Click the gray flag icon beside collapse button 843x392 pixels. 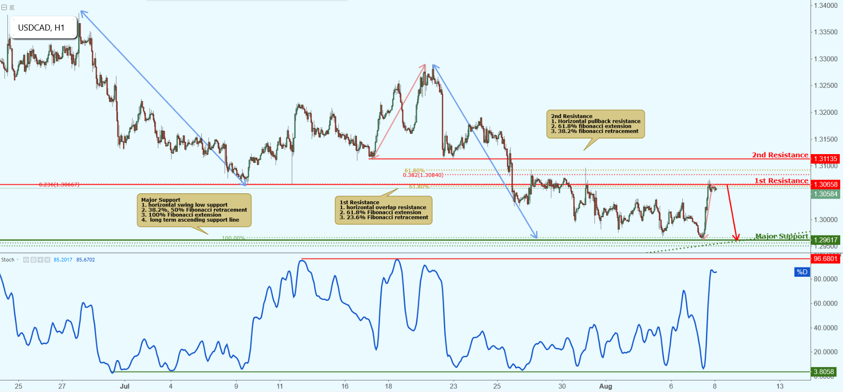[12, 7]
